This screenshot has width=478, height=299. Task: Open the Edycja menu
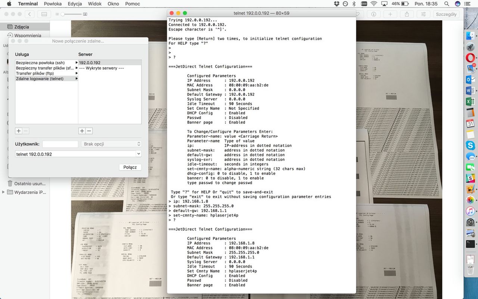click(75, 4)
